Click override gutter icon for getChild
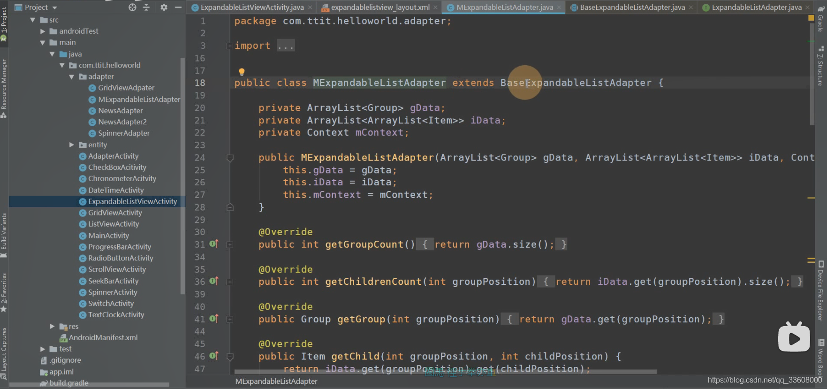 pos(214,356)
